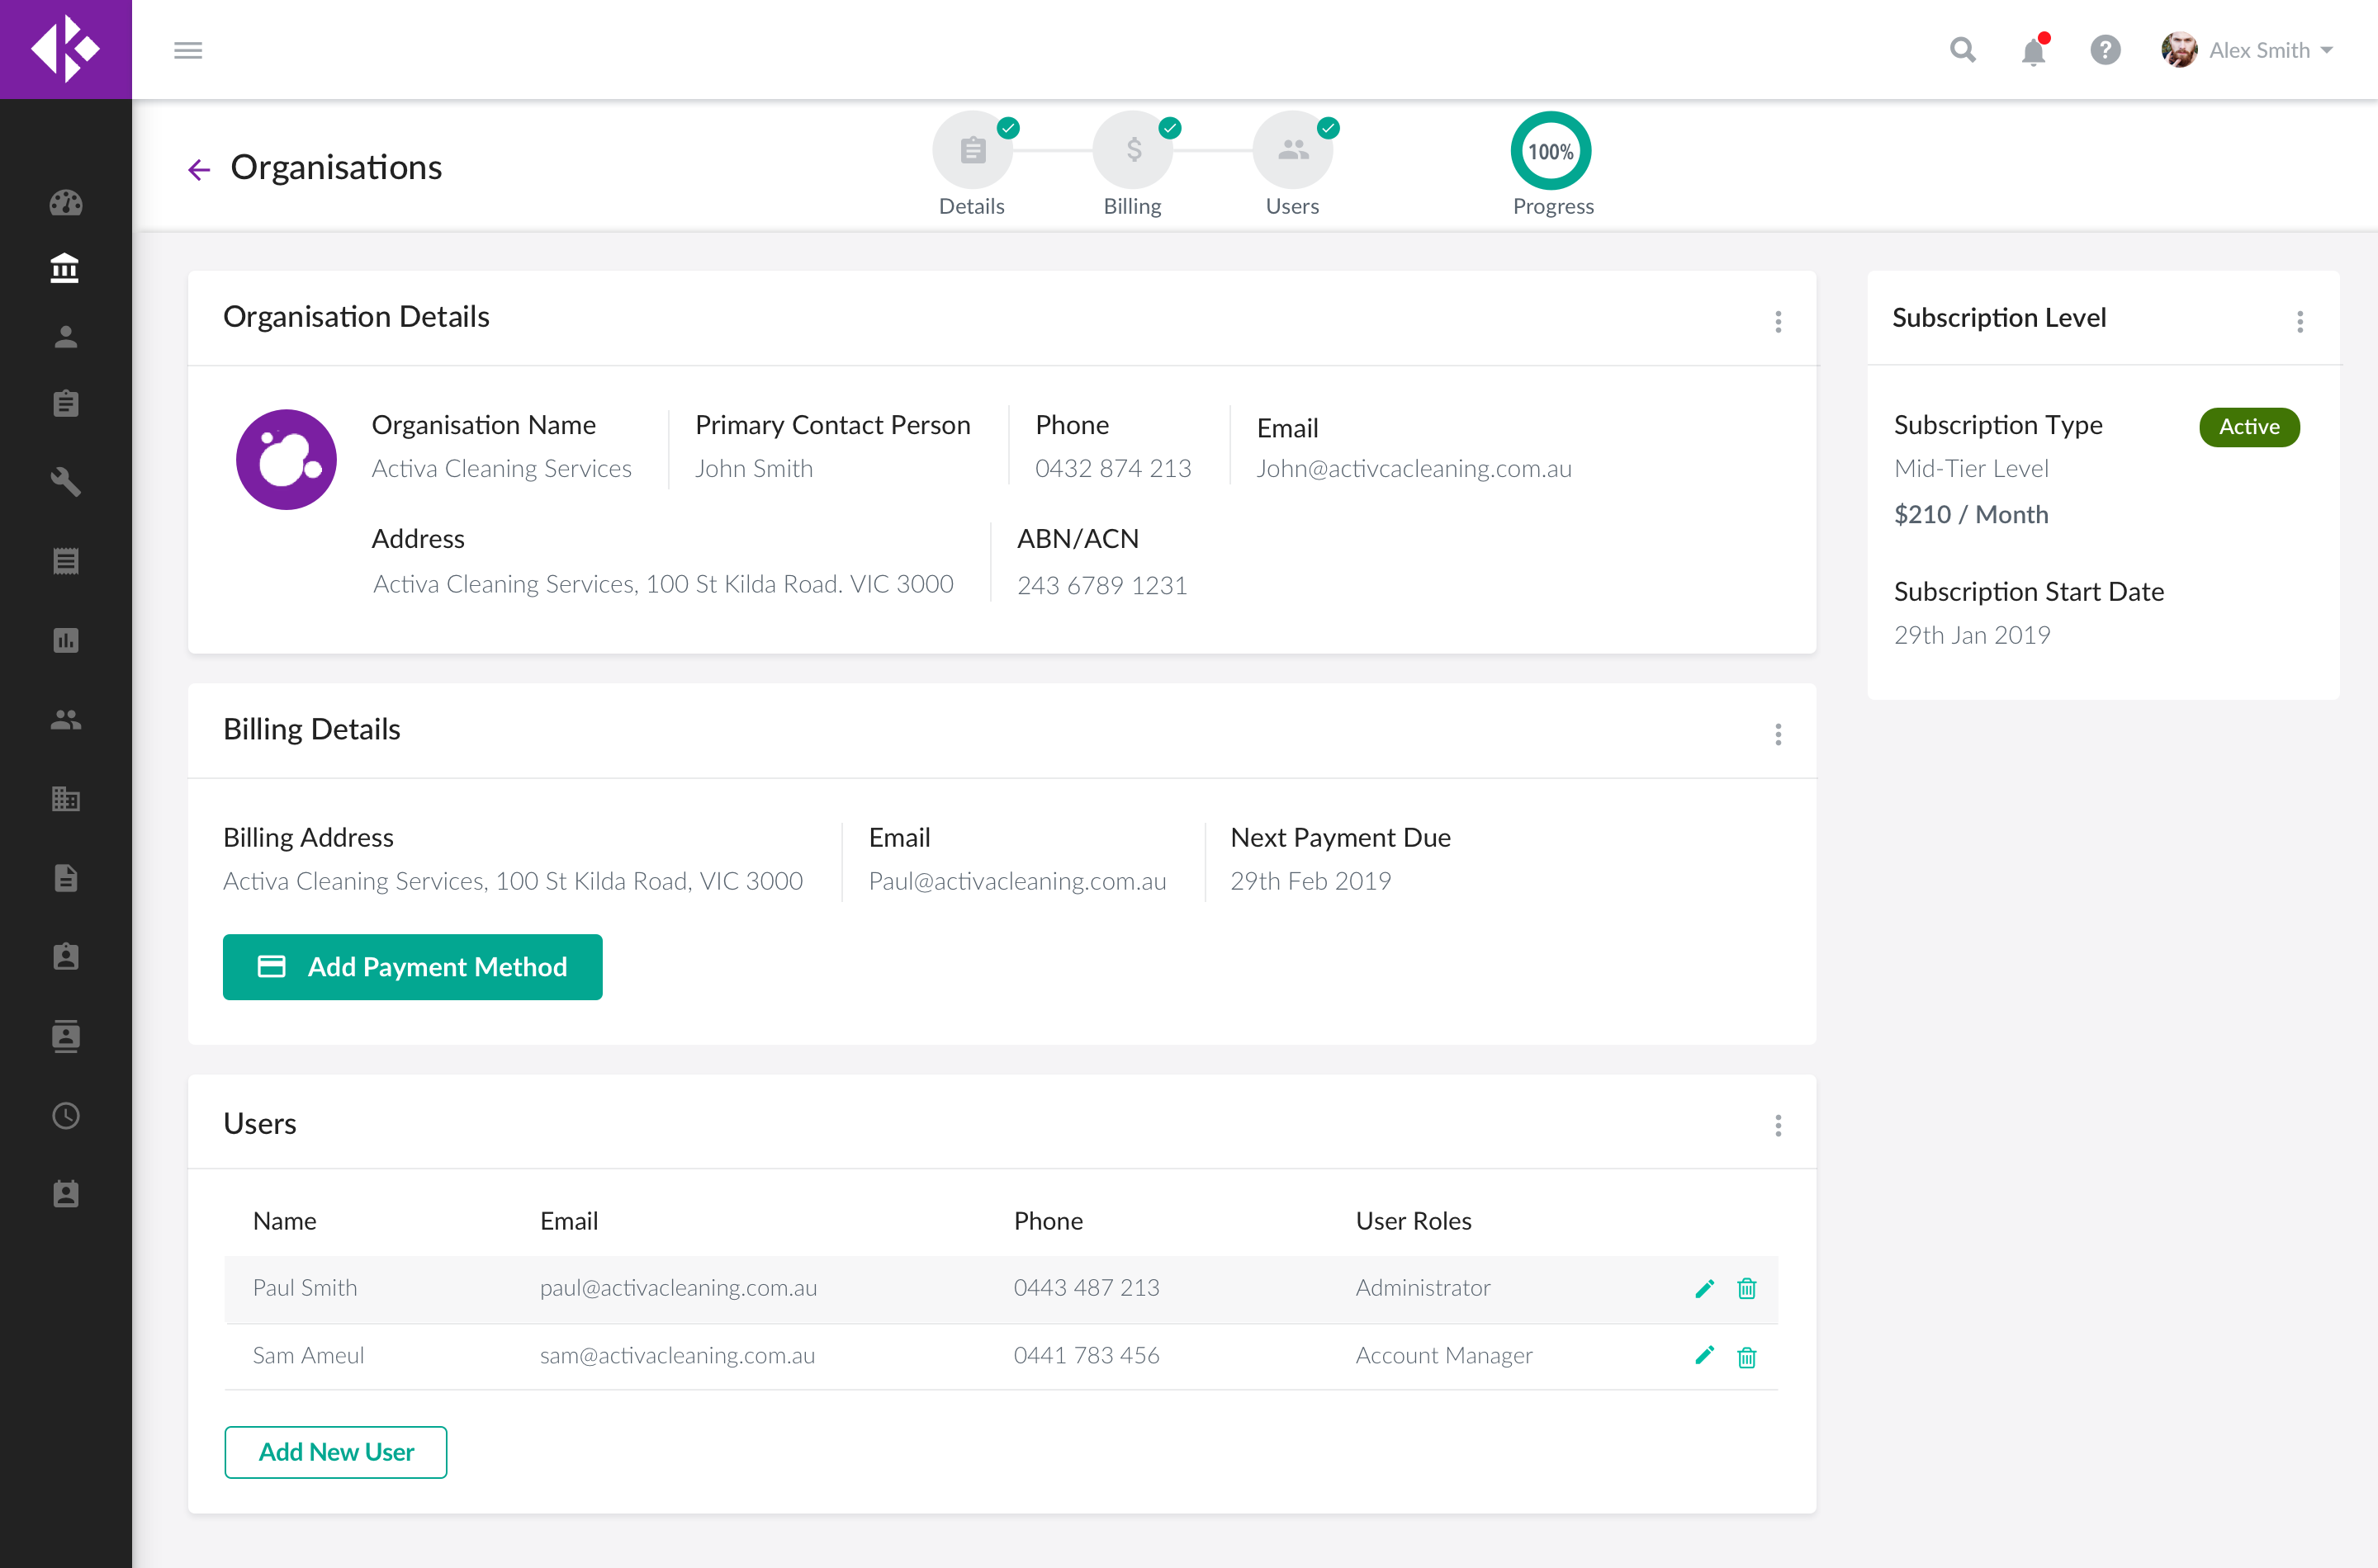
Task: Click Add Payment Method button
Action: pyautogui.click(x=412, y=967)
